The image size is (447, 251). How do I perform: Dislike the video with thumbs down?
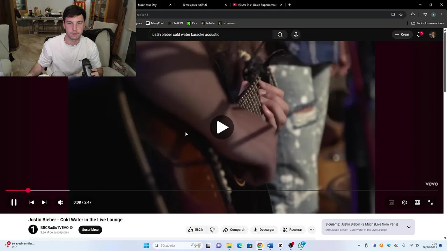(x=212, y=230)
